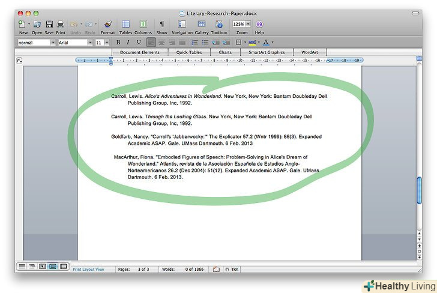Screen dimensions: 437x293
Task: Expand the highlight color dropdown arrow
Action: coord(259,43)
